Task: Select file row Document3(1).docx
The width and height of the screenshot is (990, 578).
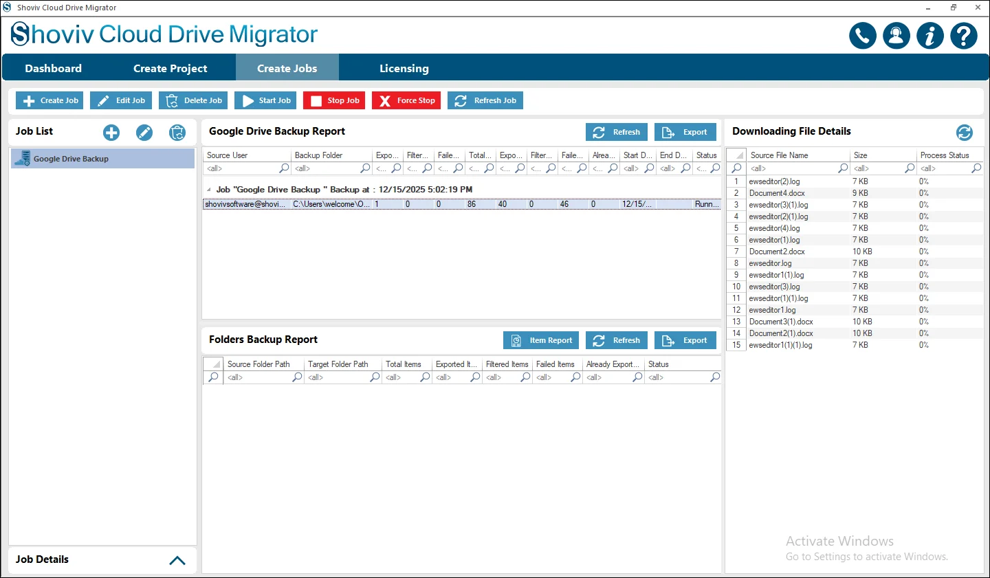Action: (855, 322)
